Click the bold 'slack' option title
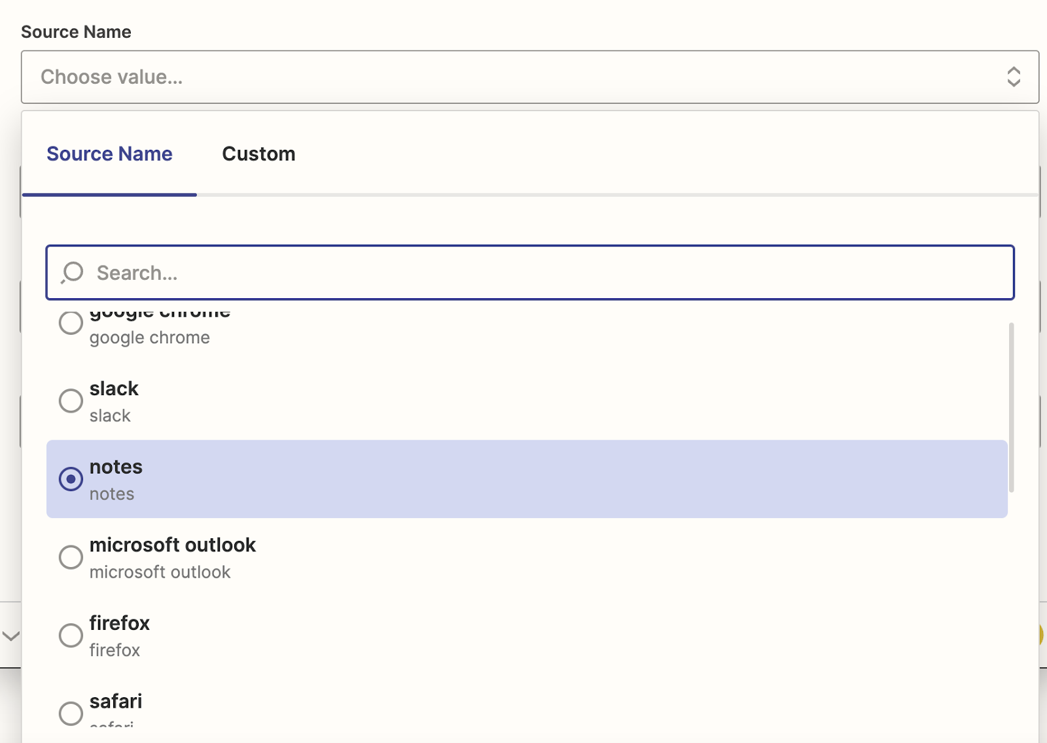The height and width of the screenshot is (743, 1047). tap(114, 389)
